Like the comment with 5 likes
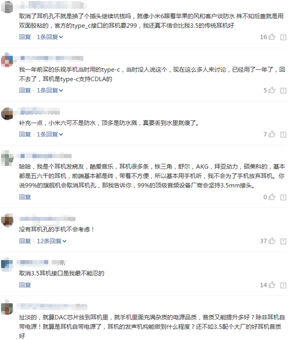This screenshot has width=290, height=340. tap(272, 90)
